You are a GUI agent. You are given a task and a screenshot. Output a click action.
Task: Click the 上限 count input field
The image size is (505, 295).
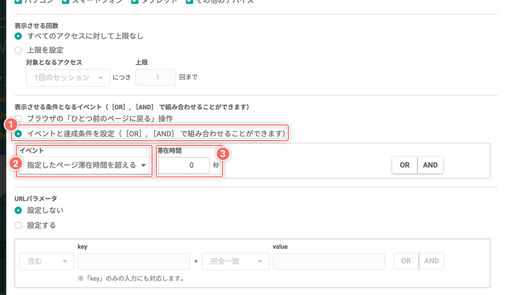tap(156, 78)
